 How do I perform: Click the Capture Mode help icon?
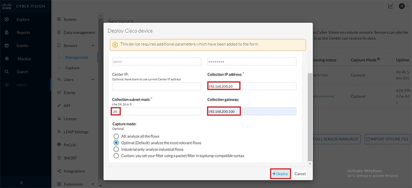(x=379, y=59)
